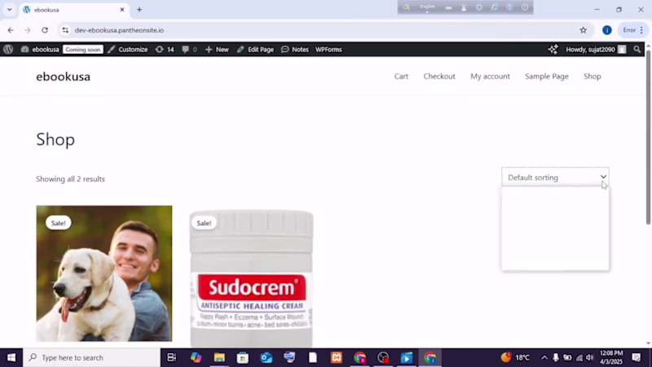Open the Howdy, sujat2090 account menu
The width and height of the screenshot is (652, 367).
point(596,49)
